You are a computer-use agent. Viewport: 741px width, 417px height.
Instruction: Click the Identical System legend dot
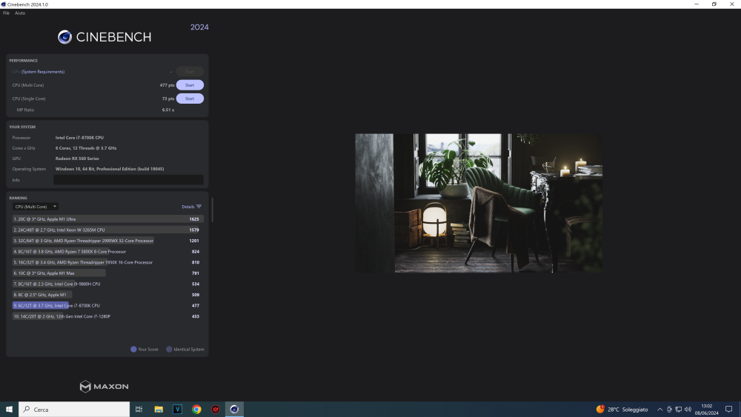point(169,350)
